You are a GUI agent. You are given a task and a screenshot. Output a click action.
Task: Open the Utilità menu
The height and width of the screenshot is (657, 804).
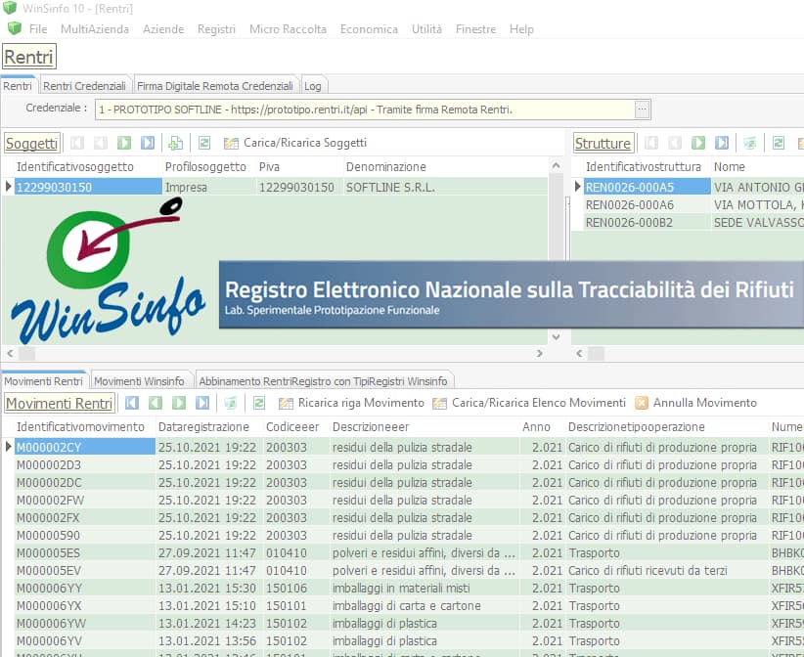[426, 29]
